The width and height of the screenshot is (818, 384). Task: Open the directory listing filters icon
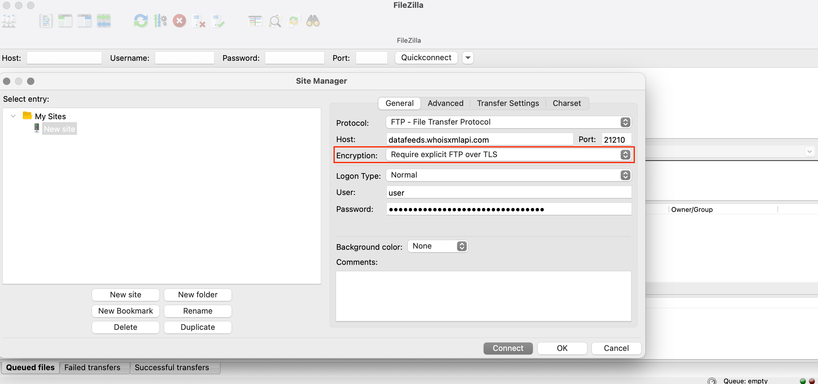coord(255,21)
